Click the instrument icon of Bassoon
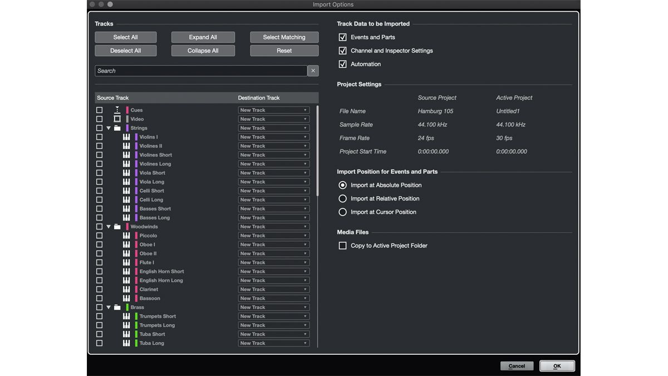The image size is (668, 376). pyautogui.click(x=126, y=298)
